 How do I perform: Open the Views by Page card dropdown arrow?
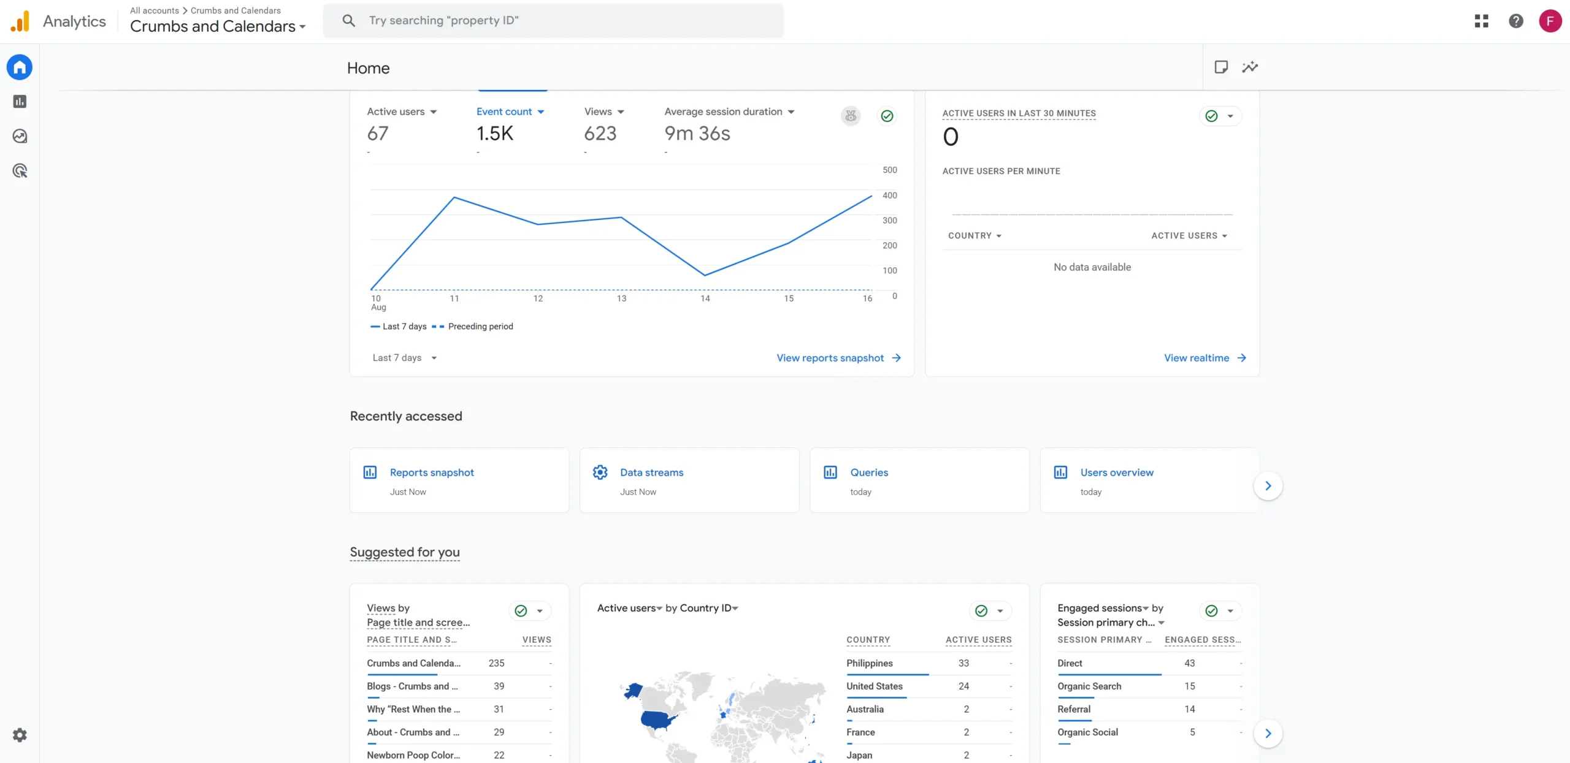[540, 611]
